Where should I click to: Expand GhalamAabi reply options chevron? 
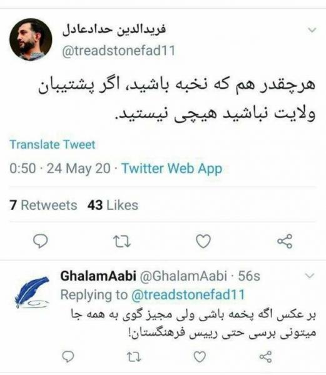(310, 276)
